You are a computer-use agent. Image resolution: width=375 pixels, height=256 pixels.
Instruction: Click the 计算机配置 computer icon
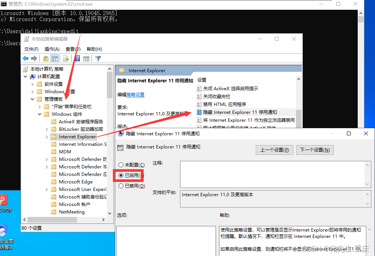(33, 77)
